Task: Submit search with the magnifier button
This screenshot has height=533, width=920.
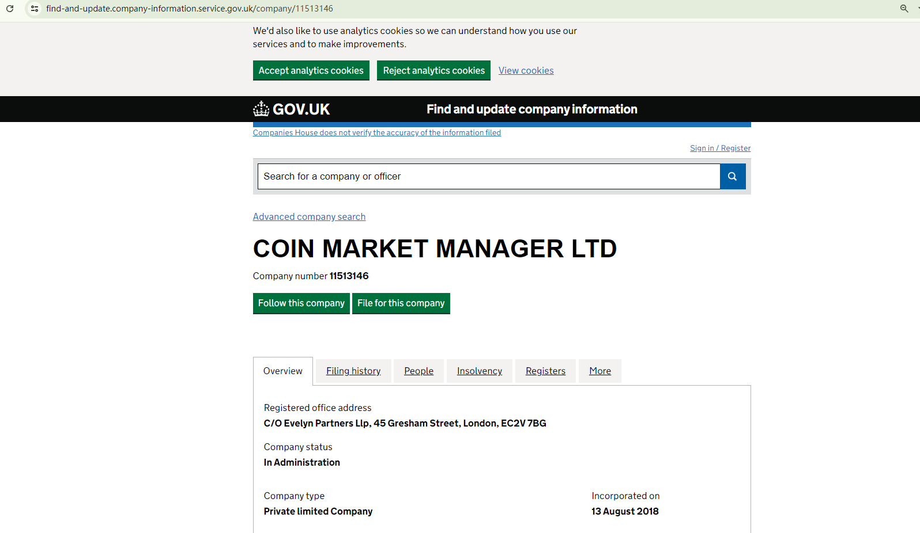Action: point(733,177)
